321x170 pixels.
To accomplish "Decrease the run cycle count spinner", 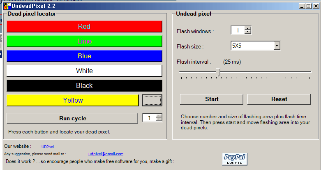I will (159, 119).
